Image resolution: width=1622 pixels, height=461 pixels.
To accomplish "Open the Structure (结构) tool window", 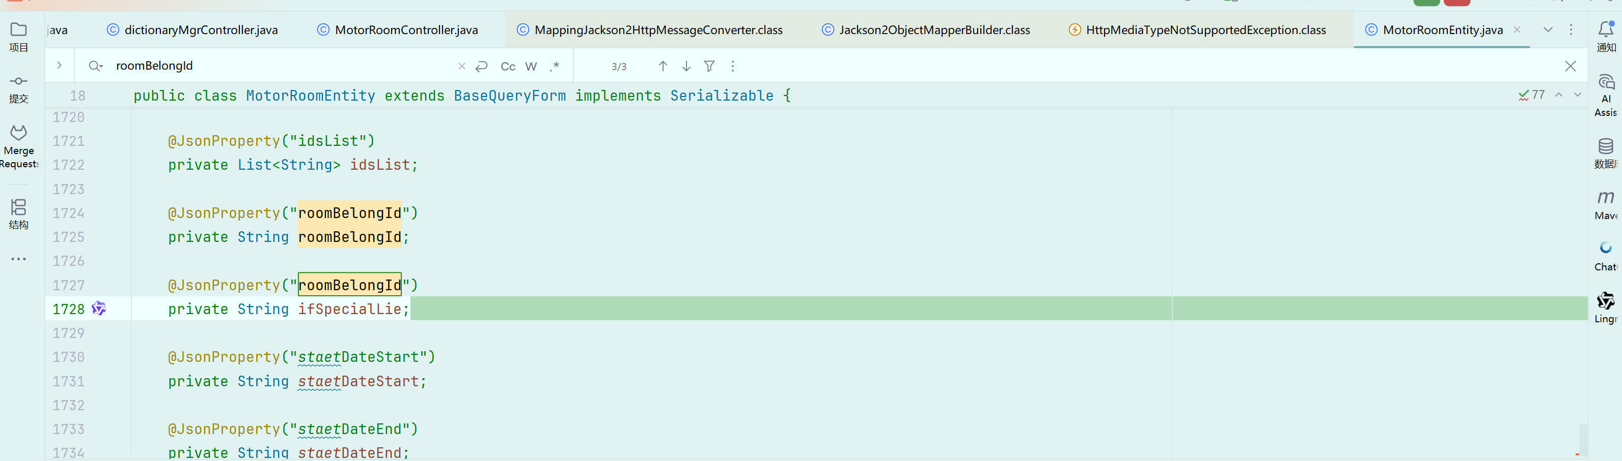I will (19, 214).
